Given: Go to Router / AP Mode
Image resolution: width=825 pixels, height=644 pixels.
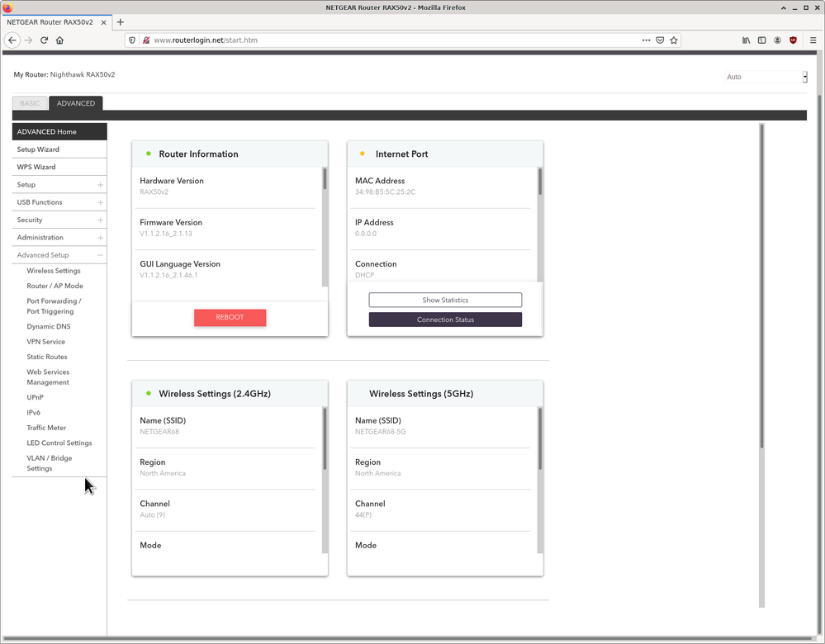Looking at the screenshot, I should point(55,286).
